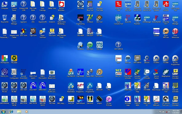Image resolution: width=182 pixels, height=114 pixels.
Task: Open the Escalator ServiceTool shortcut
Action: (x=147, y=6)
